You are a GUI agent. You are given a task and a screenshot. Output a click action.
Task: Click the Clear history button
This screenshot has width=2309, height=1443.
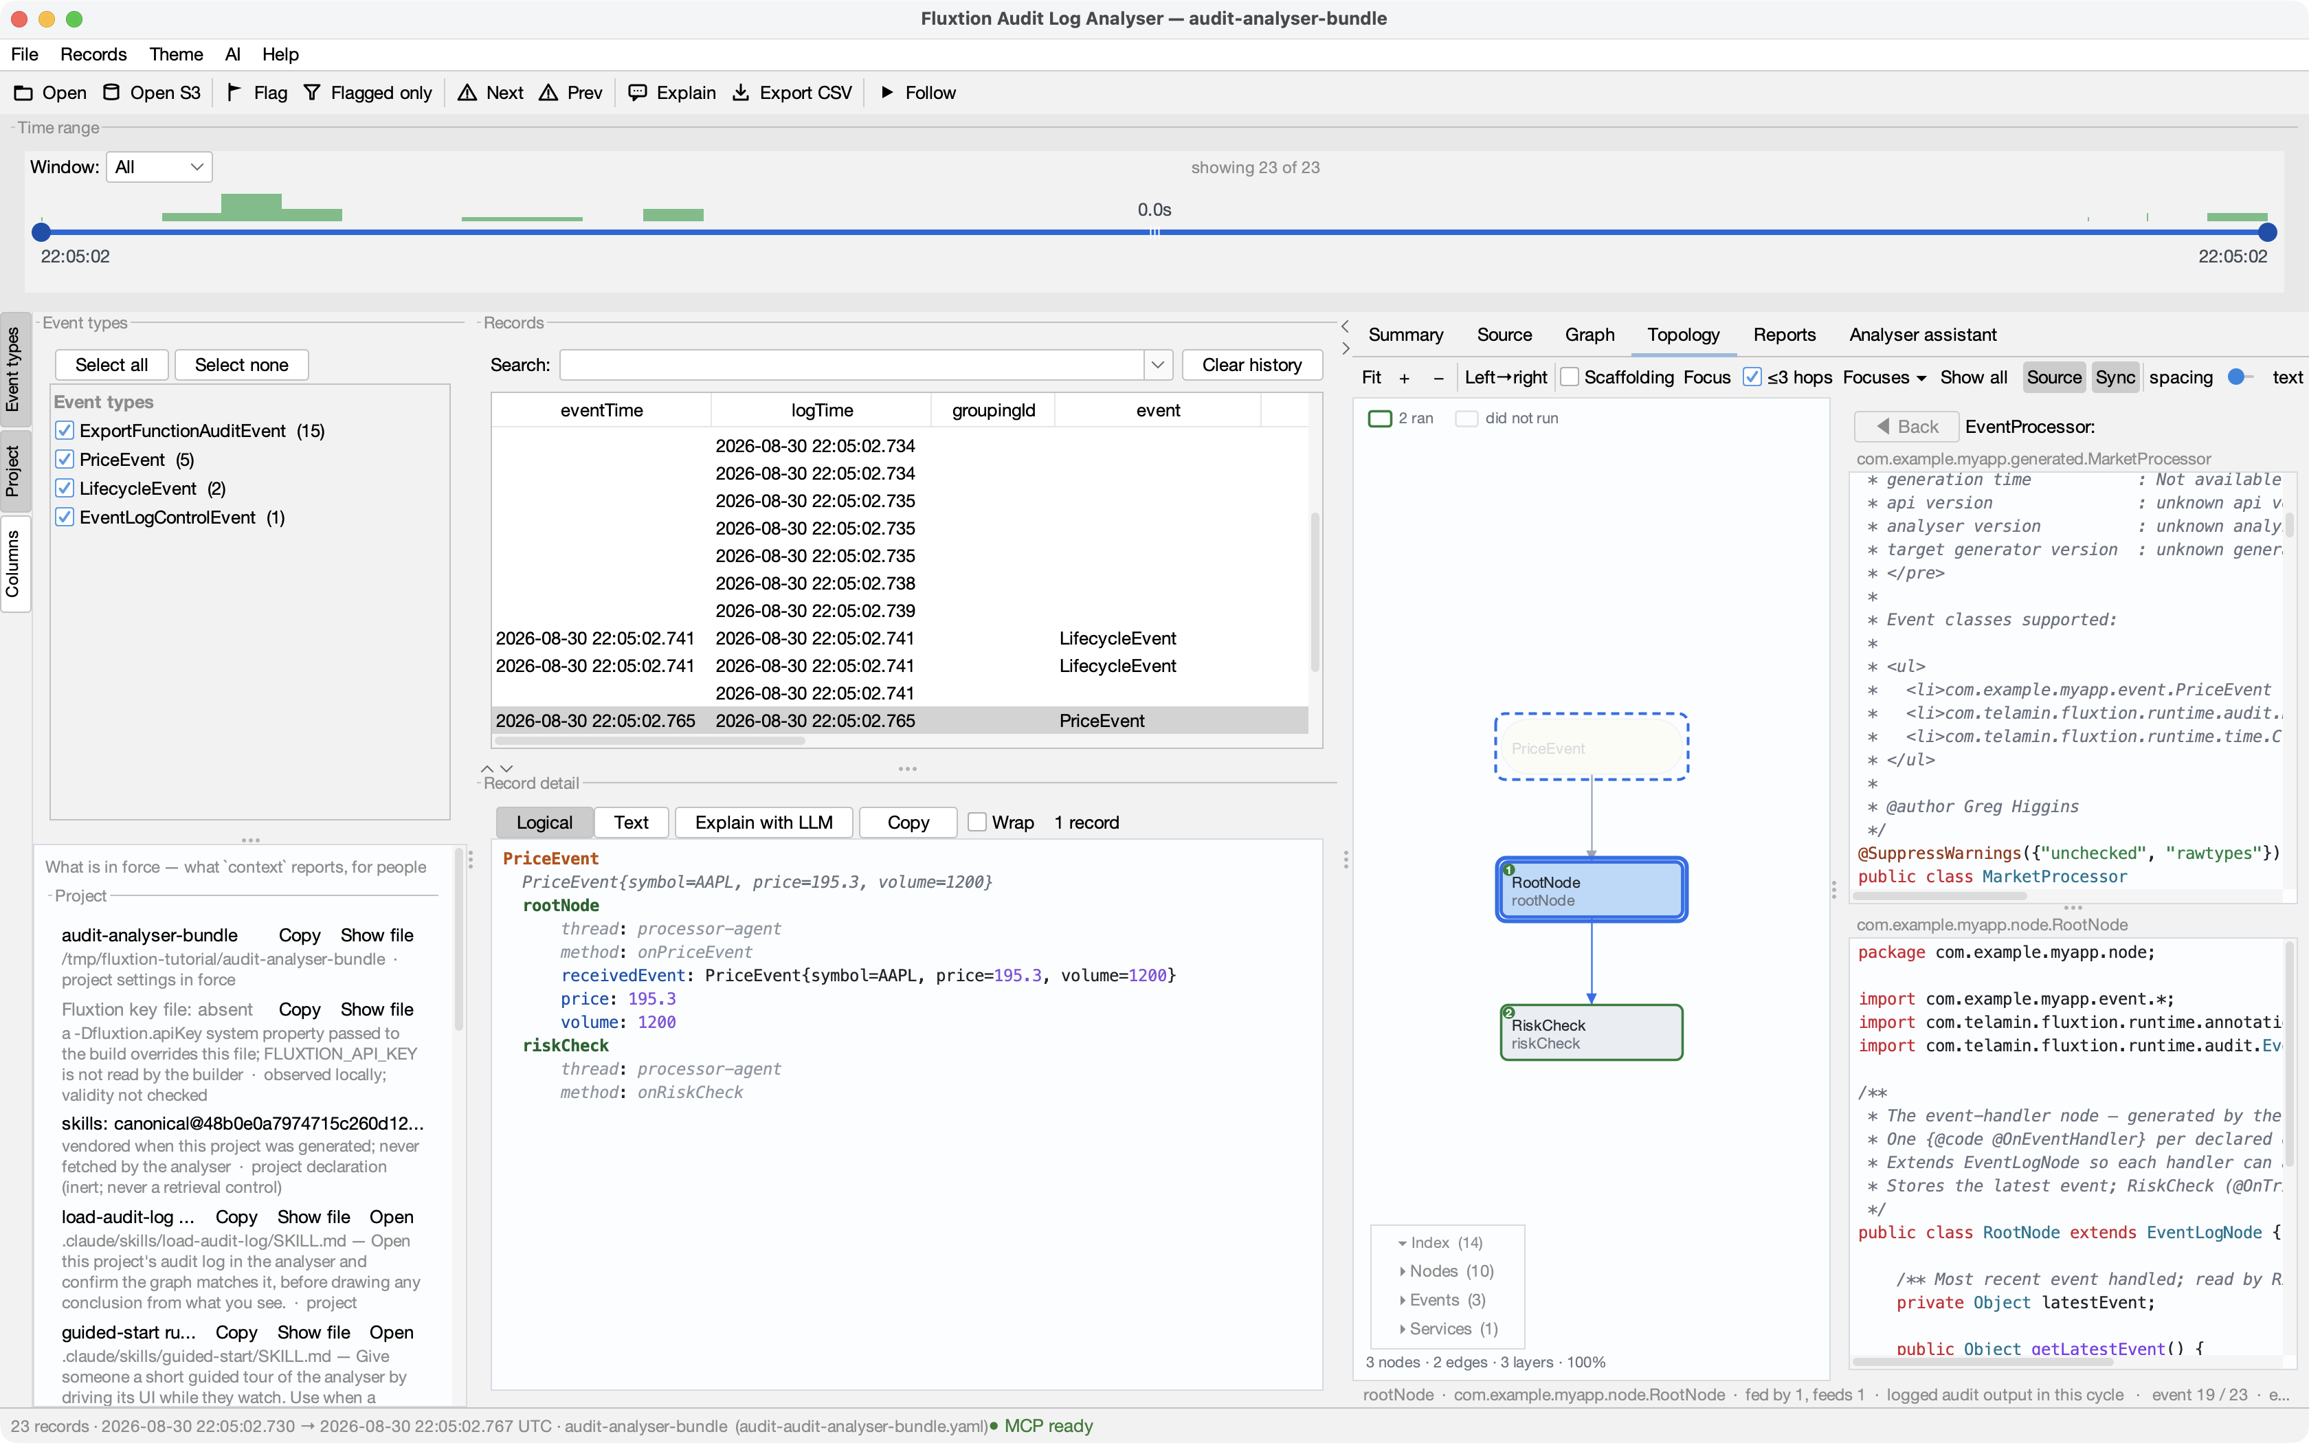click(x=1252, y=365)
